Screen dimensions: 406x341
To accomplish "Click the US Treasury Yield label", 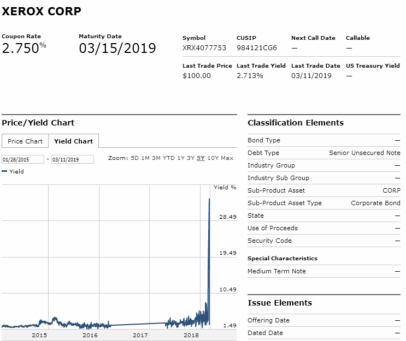I will coord(373,65).
